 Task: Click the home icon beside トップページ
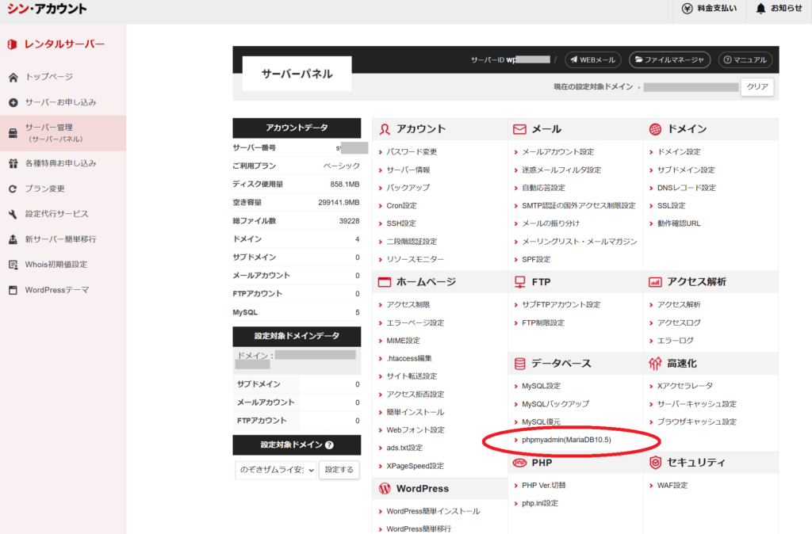point(13,78)
